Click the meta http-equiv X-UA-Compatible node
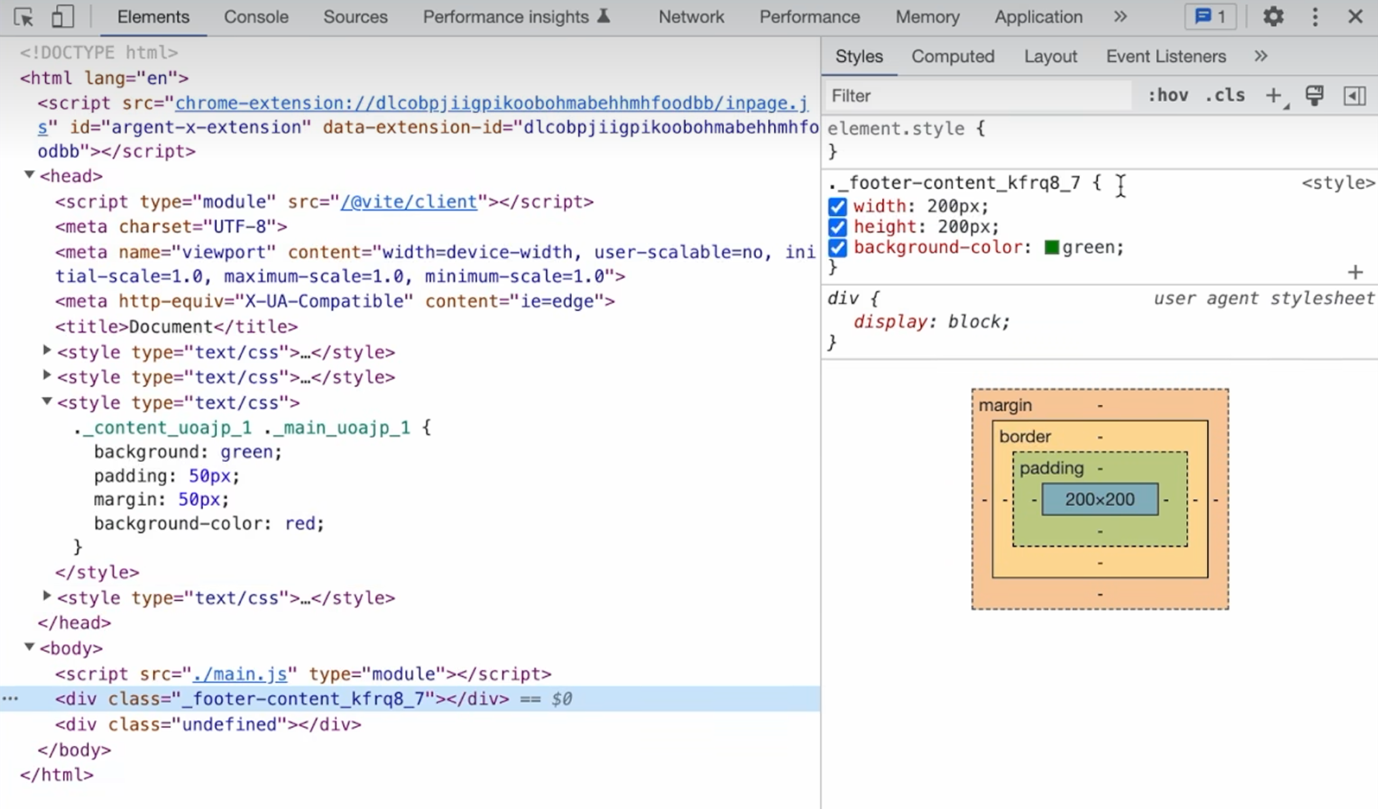The image size is (1378, 809). 335,301
